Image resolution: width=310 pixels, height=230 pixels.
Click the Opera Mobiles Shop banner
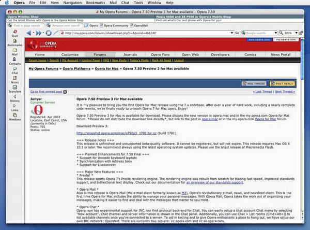coord(81,19)
